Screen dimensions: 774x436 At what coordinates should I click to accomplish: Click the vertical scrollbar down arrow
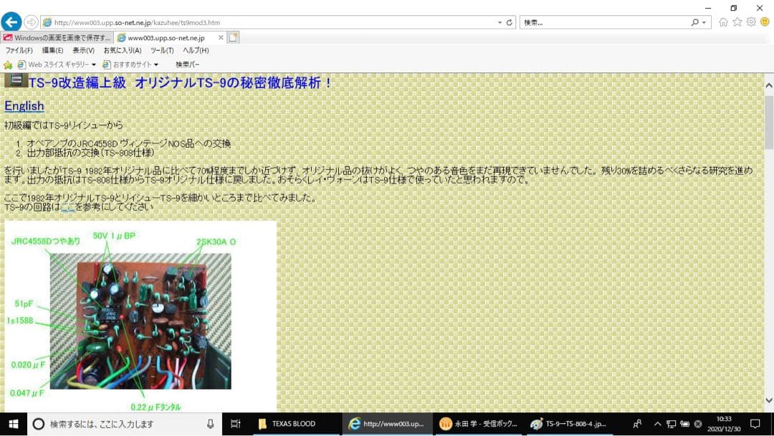click(769, 401)
